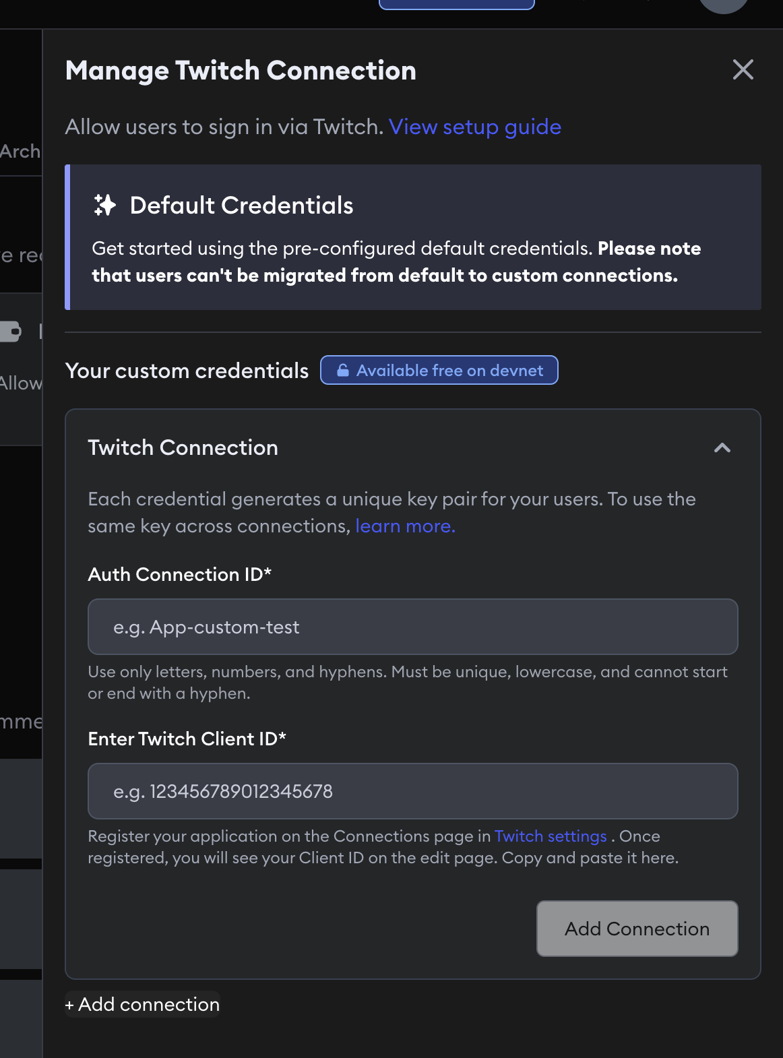Click the Default Credentials heading
The height and width of the screenshot is (1058, 783).
241,206
